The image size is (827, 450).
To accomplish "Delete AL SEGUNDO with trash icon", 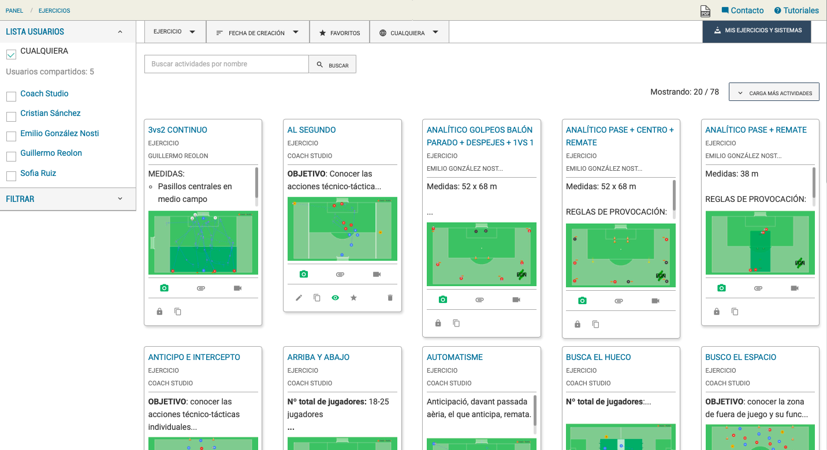I will point(390,298).
